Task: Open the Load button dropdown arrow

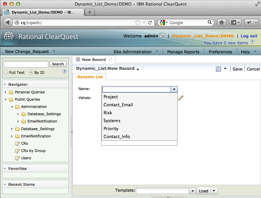Action: 214,190
